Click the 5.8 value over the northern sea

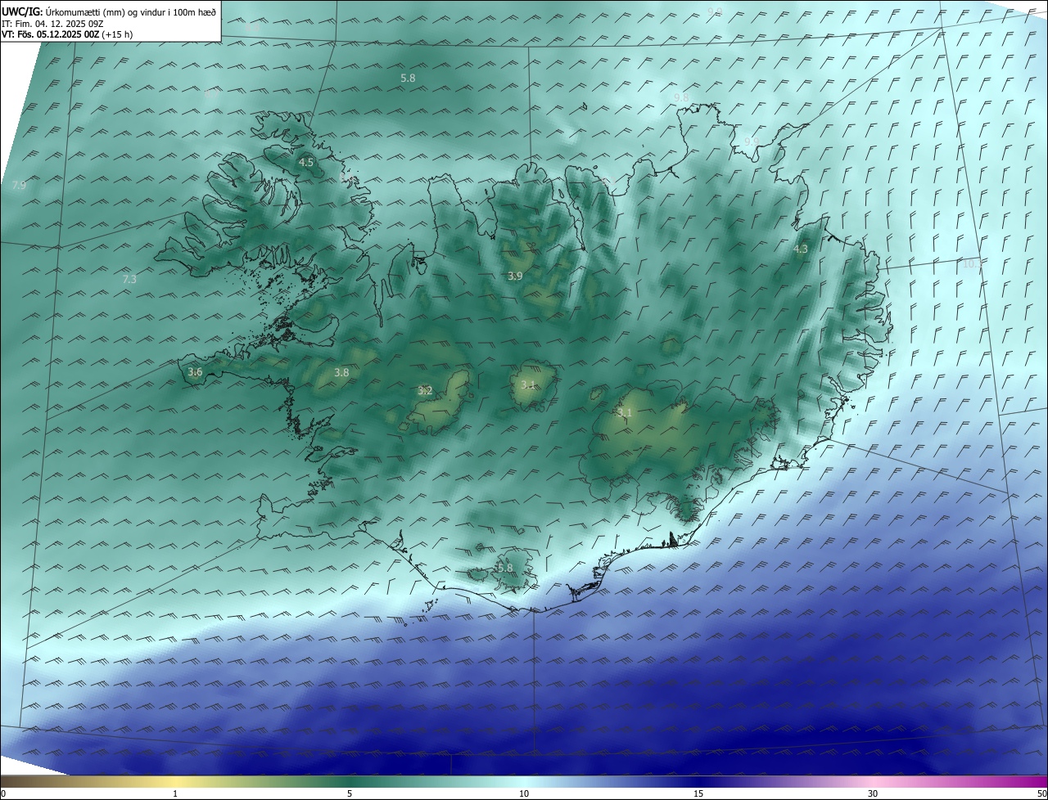click(408, 78)
